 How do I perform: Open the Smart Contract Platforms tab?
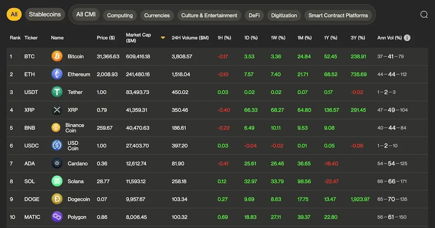pyautogui.click(x=338, y=16)
